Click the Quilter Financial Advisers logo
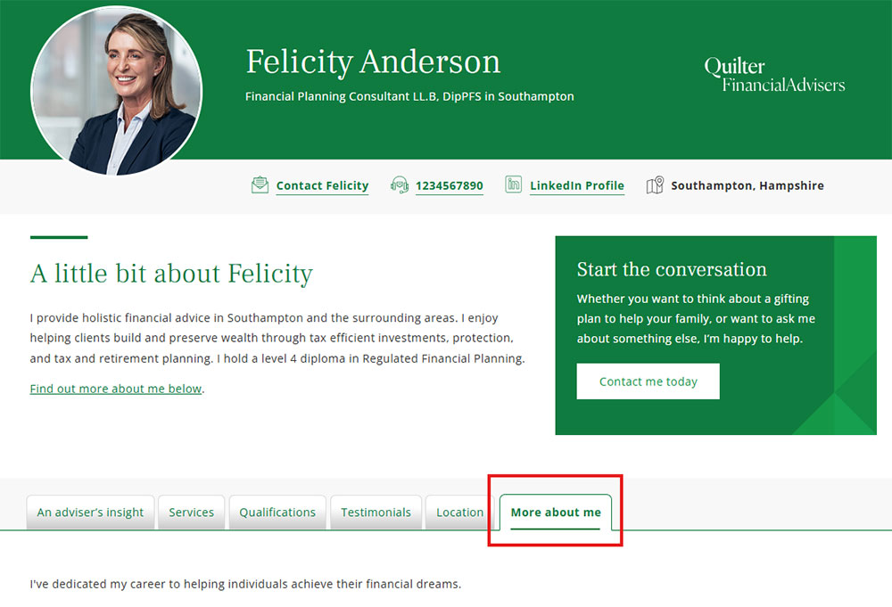 point(773,75)
